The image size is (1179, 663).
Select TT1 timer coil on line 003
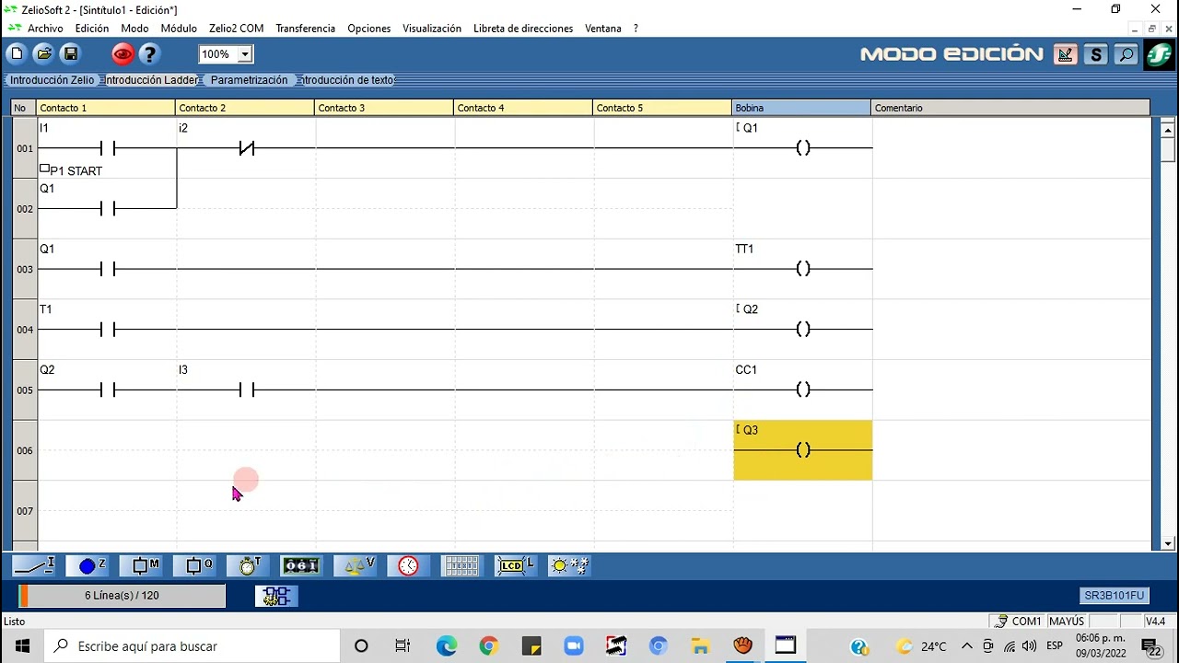(x=803, y=269)
